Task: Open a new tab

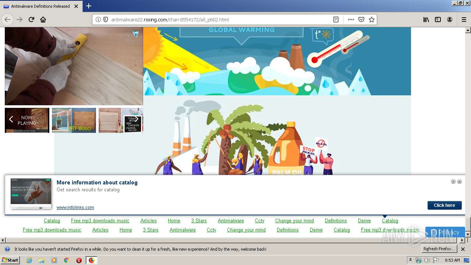Action: (x=89, y=6)
